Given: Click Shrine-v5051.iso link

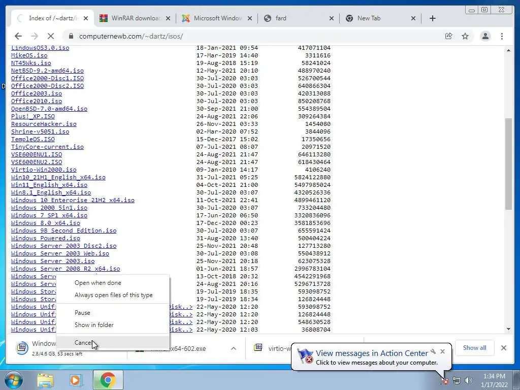Looking at the screenshot, I should tap(40, 132).
